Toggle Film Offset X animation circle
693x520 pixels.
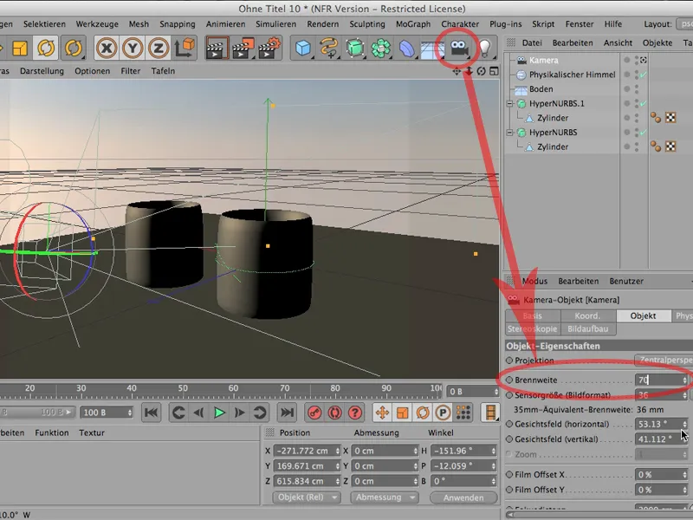click(x=509, y=474)
